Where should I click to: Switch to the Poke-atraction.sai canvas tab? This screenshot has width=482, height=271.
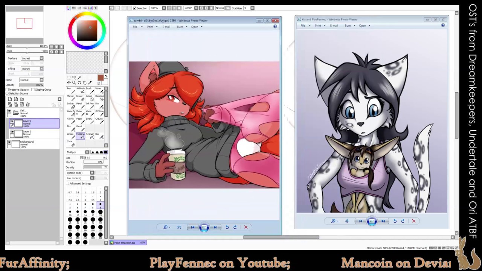pyautogui.click(x=128, y=243)
